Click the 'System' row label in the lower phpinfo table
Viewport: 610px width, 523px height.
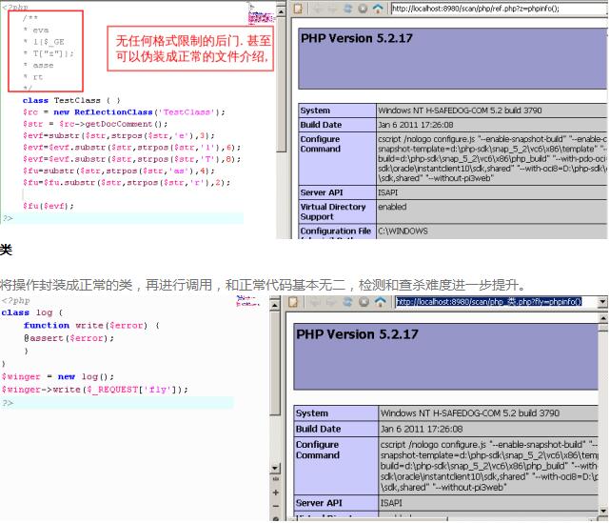[311, 413]
